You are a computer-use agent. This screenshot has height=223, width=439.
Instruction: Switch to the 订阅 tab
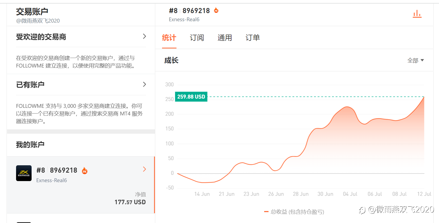pyautogui.click(x=197, y=38)
